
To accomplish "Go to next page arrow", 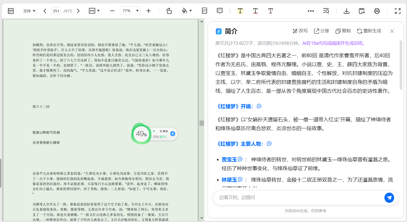I will pos(78,11).
